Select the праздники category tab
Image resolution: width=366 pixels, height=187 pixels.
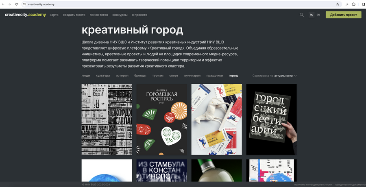pos(214,76)
